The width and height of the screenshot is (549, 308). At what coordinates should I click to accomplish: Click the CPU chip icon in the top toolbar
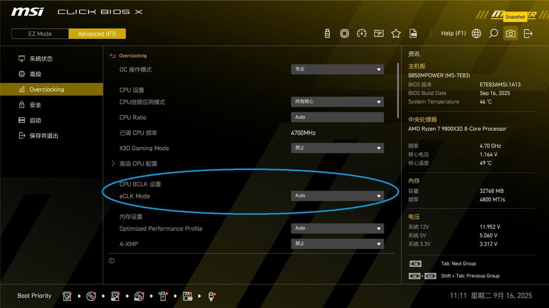(344, 34)
